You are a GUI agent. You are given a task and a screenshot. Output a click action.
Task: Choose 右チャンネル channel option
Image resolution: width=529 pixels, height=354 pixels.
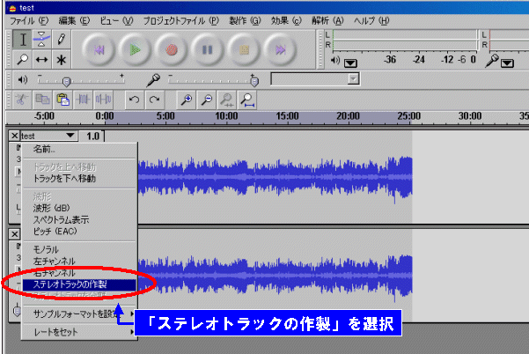[x=79, y=273]
